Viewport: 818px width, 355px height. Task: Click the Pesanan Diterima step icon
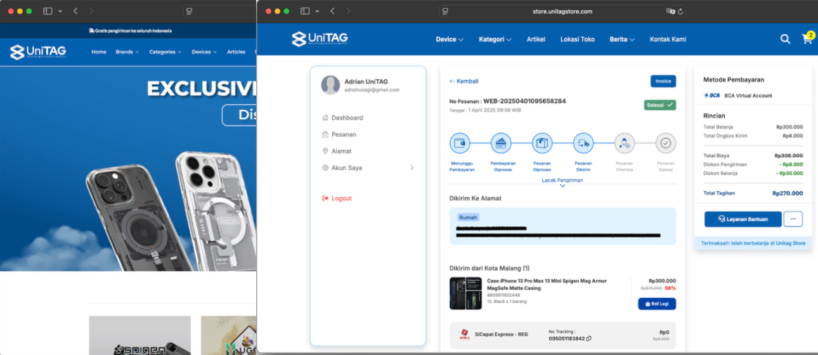[x=625, y=143]
